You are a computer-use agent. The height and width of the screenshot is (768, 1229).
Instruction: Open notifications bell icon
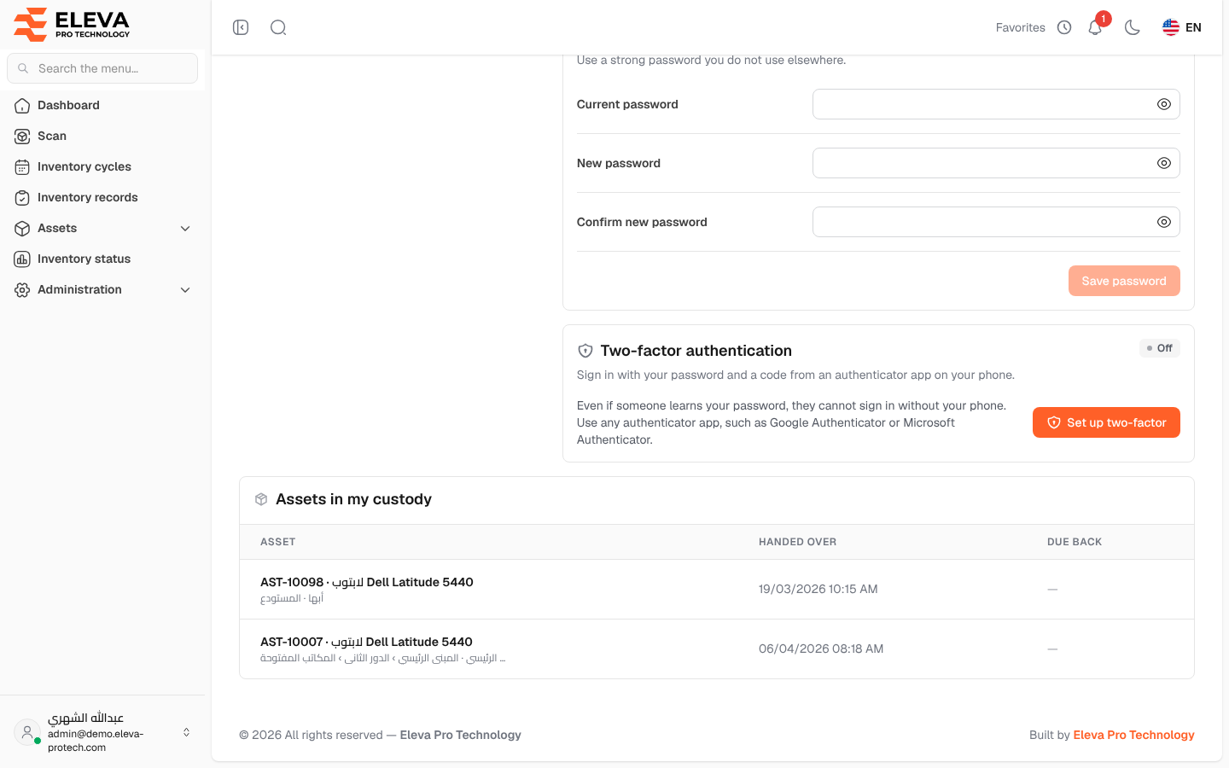(x=1095, y=27)
